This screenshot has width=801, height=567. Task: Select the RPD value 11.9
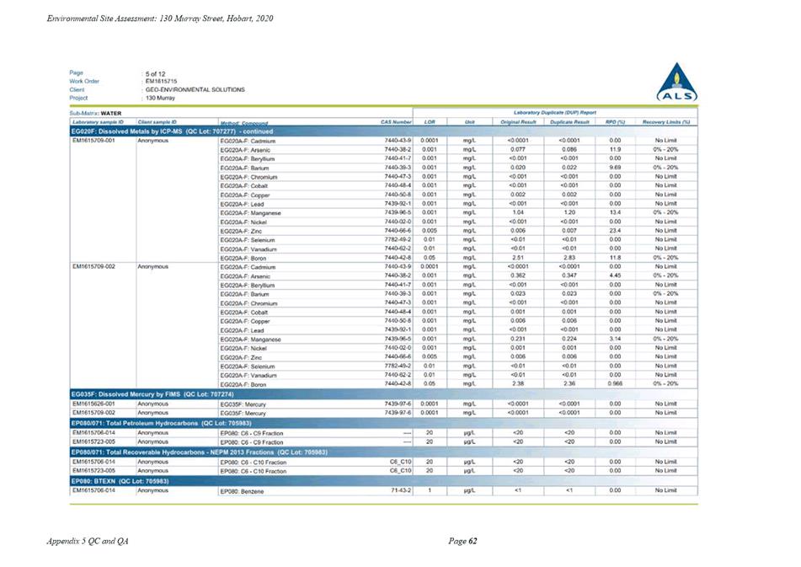pyautogui.click(x=615, y=150)
